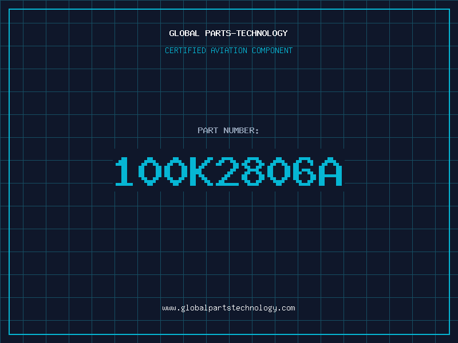
Task: Click the GLOBAL PARTS-TECHNOLOGY title text
Action: point(228,33)
